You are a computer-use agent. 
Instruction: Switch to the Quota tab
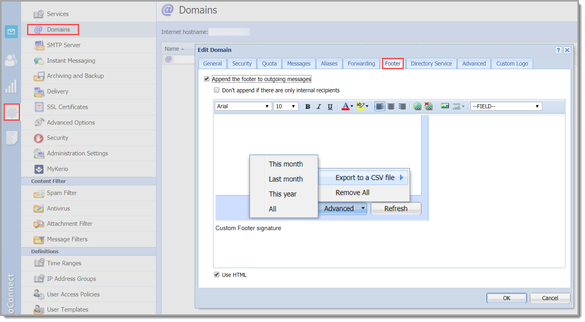tap(269, 64)
